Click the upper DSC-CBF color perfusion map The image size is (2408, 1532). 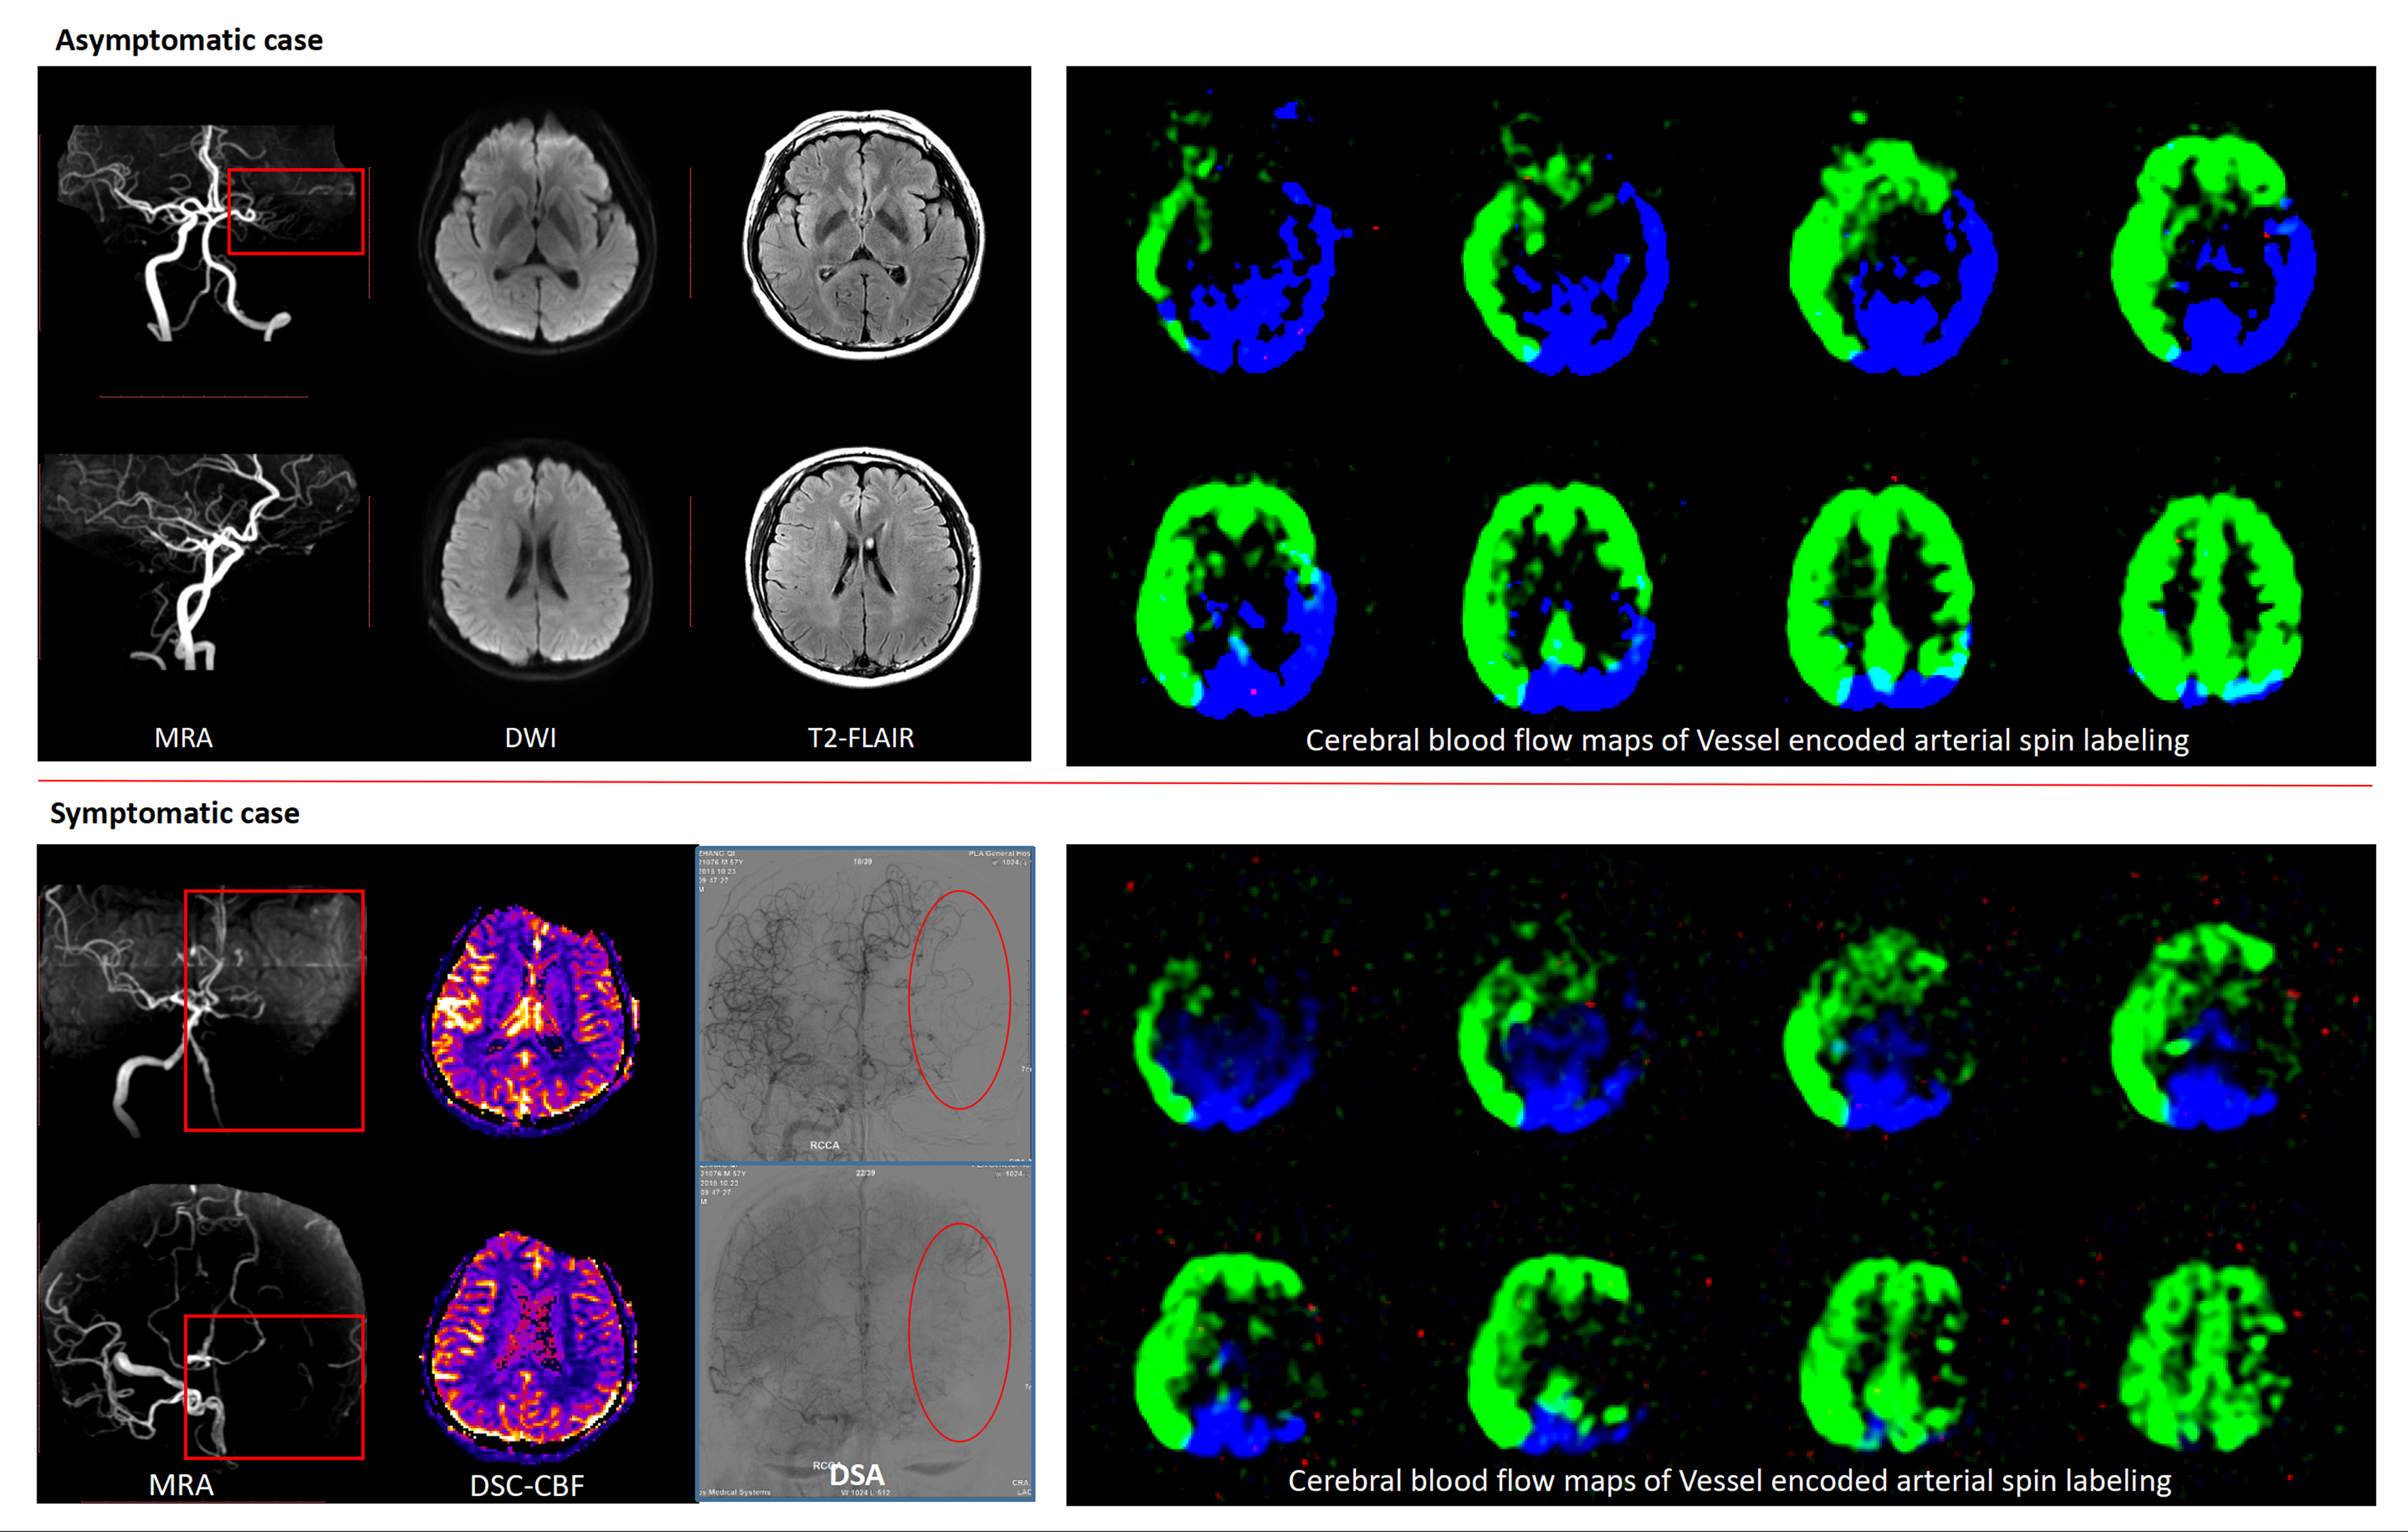[x=533, y=1020]
